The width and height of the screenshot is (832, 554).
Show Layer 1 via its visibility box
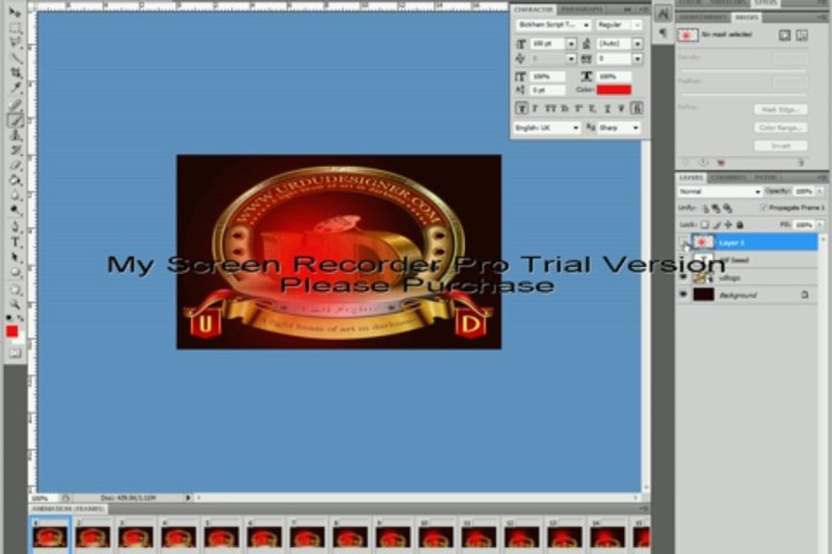point(683,242)
